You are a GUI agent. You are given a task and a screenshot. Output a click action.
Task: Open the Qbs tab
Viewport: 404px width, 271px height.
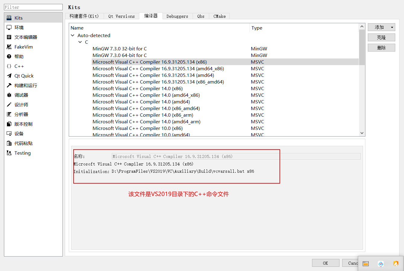point(201,16)
